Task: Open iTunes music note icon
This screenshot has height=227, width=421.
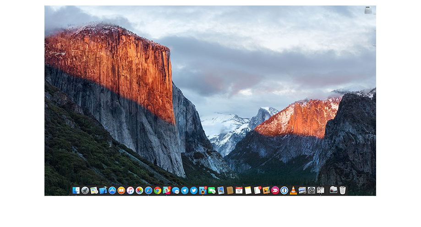Action: pos(130,190)
